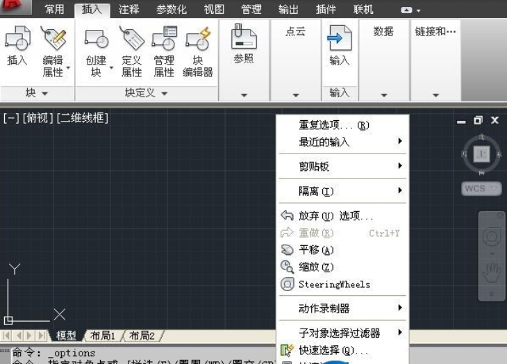Open the 插件 ribbon tab
The image size is (507, 364).
326,9
